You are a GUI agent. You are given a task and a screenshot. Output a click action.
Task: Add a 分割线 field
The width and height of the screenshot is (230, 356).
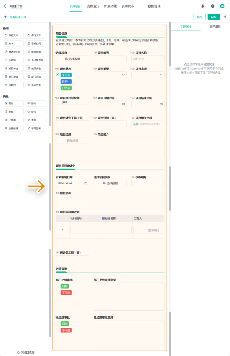pos(13,85)
